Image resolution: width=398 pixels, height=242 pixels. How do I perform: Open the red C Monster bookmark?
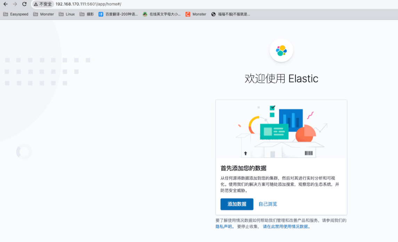point(196,14)
